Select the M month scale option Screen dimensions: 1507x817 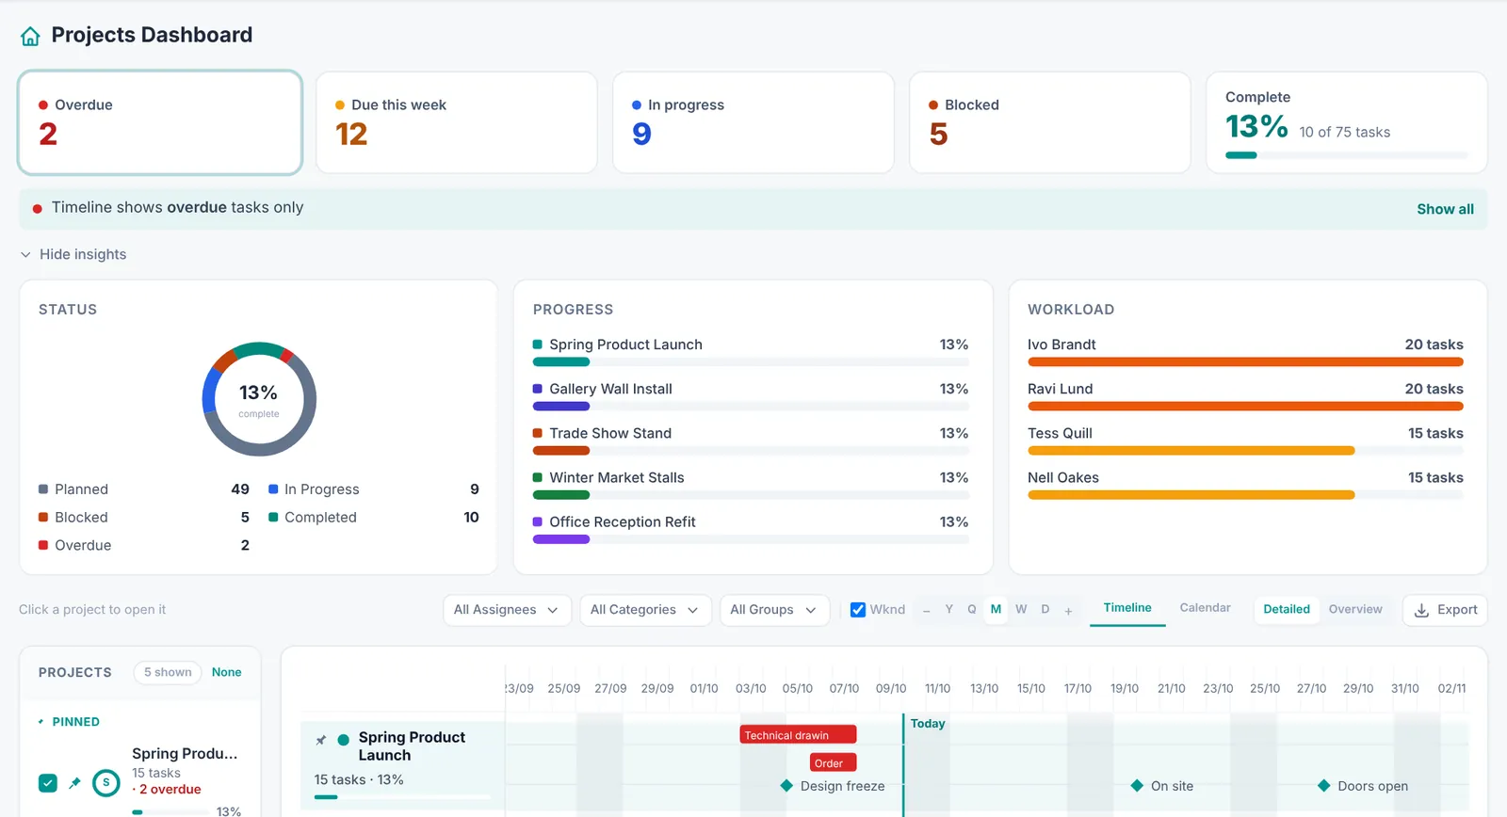pos(996,609)
